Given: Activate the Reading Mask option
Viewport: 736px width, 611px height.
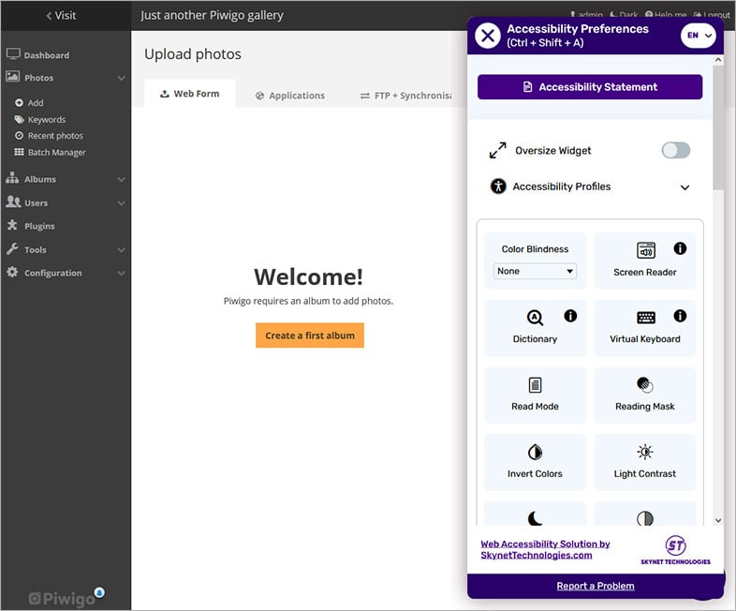Looking at the screenshot, I should click(645, 395).
